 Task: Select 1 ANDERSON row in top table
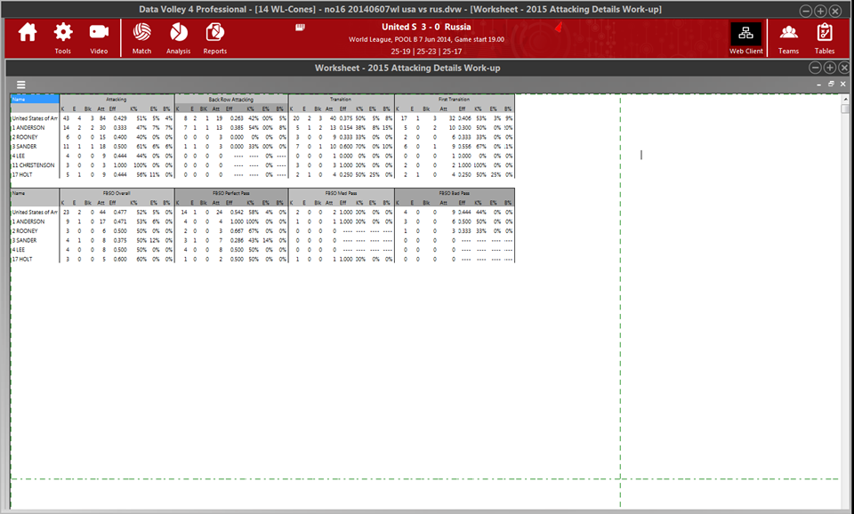[262, 127]
